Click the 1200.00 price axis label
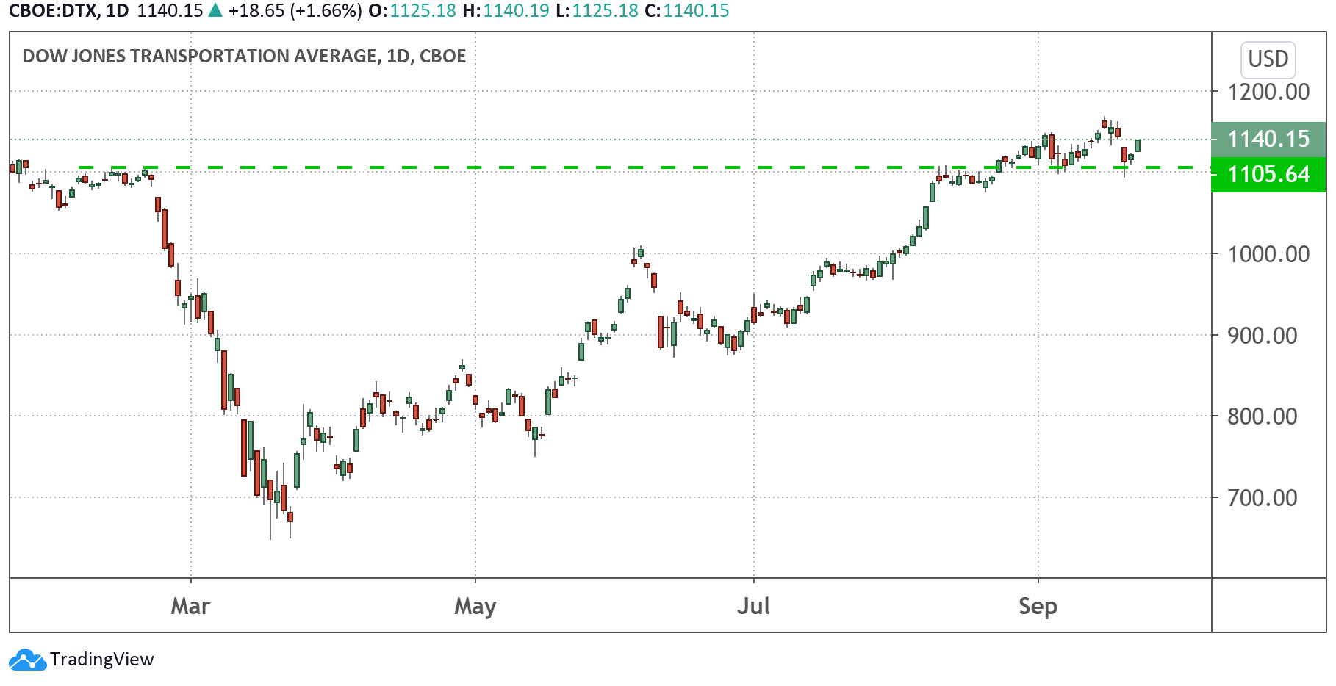The image size is (1336, 686). (x=1268, y=92)
